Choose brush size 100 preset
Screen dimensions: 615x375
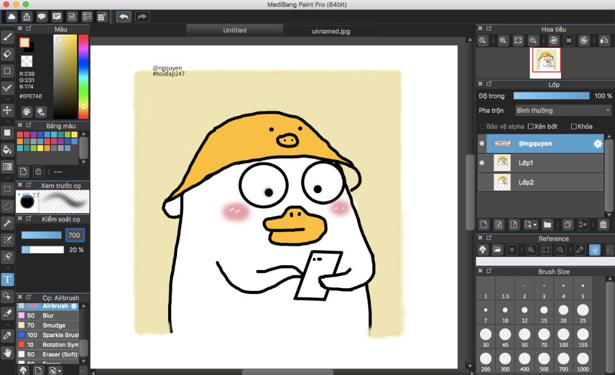click(x=563, y=338)
